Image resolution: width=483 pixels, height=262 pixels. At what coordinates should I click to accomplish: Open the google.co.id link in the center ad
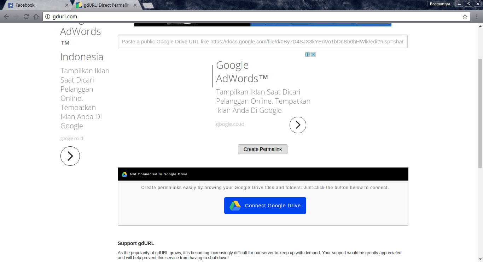pos(230,124)
